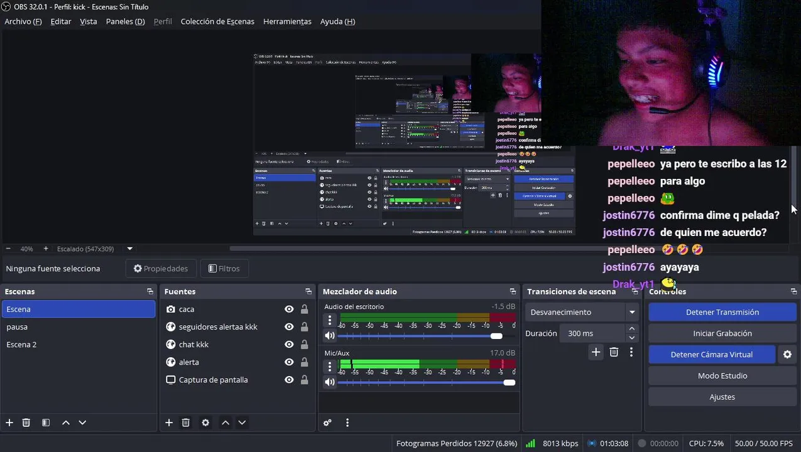The width and height of the screenshot is (801, 452).
Task: Select the pausa scene
Action: 79,326
